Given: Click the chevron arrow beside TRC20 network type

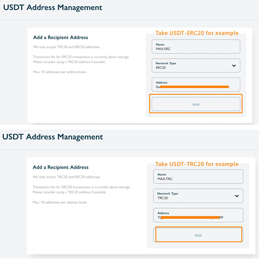Looking at the screenshot, I should [237, 196].
